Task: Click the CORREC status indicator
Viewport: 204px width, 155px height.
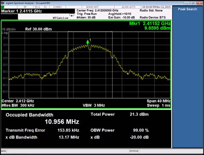Action: 58,7
